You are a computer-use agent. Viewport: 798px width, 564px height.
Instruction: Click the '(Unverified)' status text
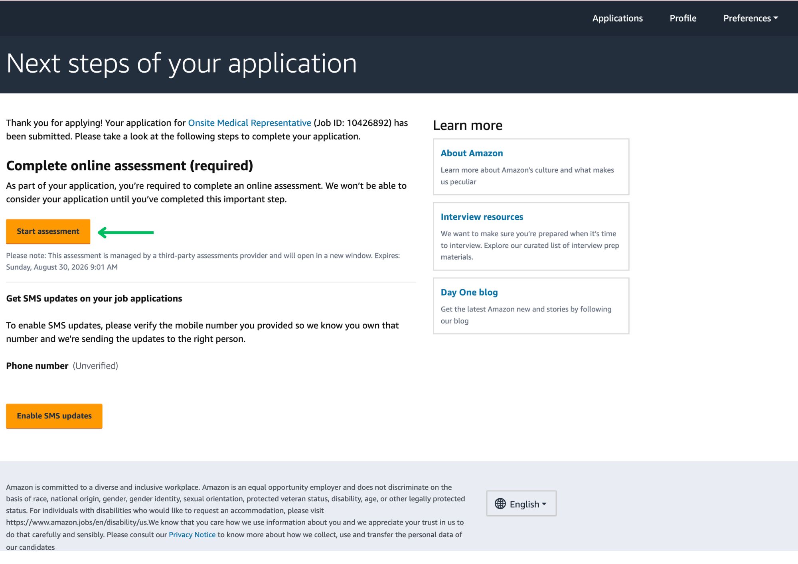tap(95, 366)
